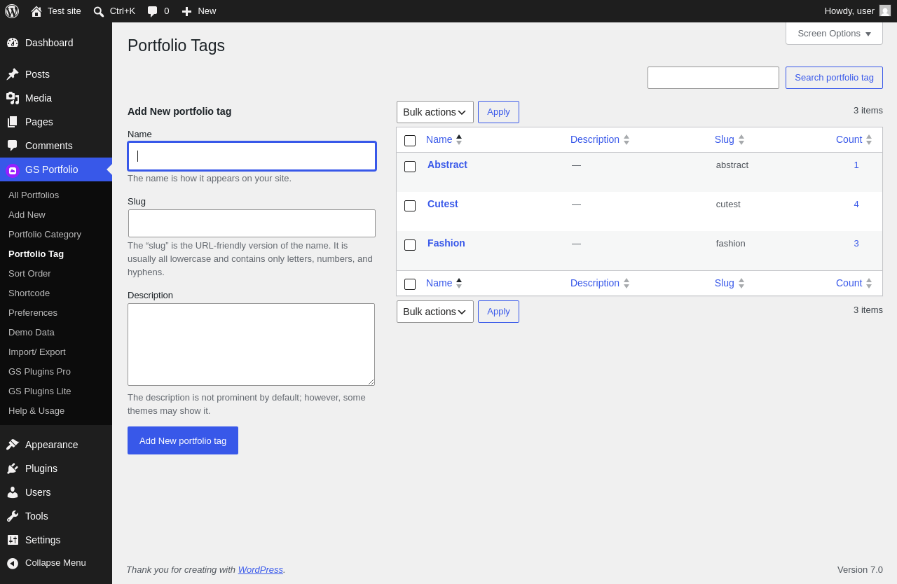
Task: Click the comments bubble icon in admin bar
Action: coord(152,11)
